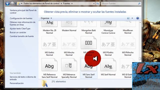
Task: Select the MS PMincho Normal font
Action: click(x=128, y=46)
